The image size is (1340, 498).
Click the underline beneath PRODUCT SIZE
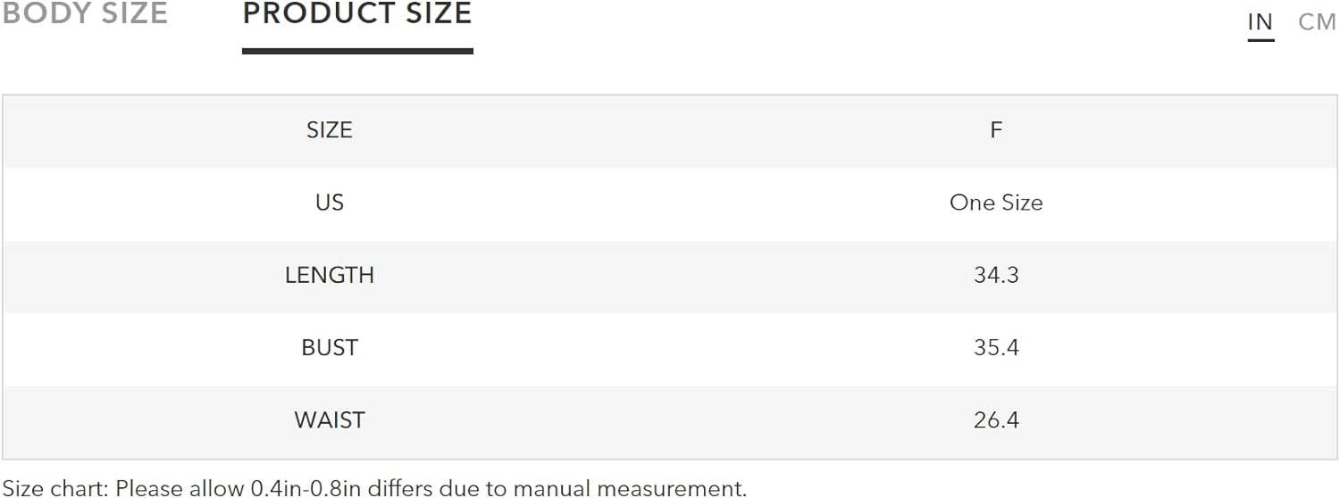pyautogui.click(x=357, y=52)
